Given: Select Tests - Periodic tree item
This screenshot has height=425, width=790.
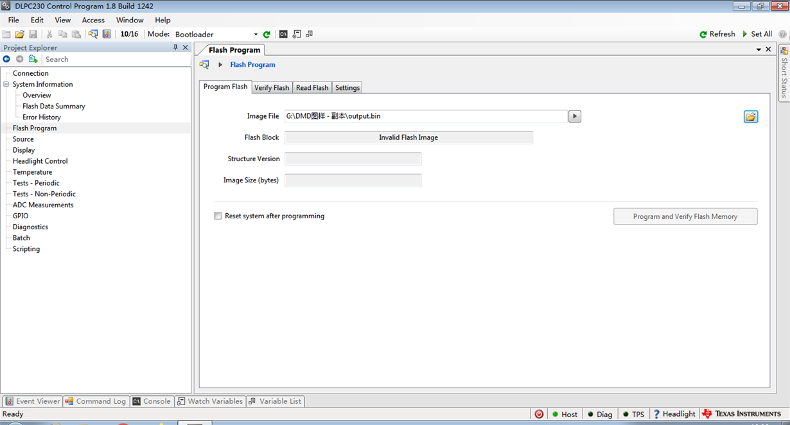Looking at the screenshot, I should [x=36, y=183].
